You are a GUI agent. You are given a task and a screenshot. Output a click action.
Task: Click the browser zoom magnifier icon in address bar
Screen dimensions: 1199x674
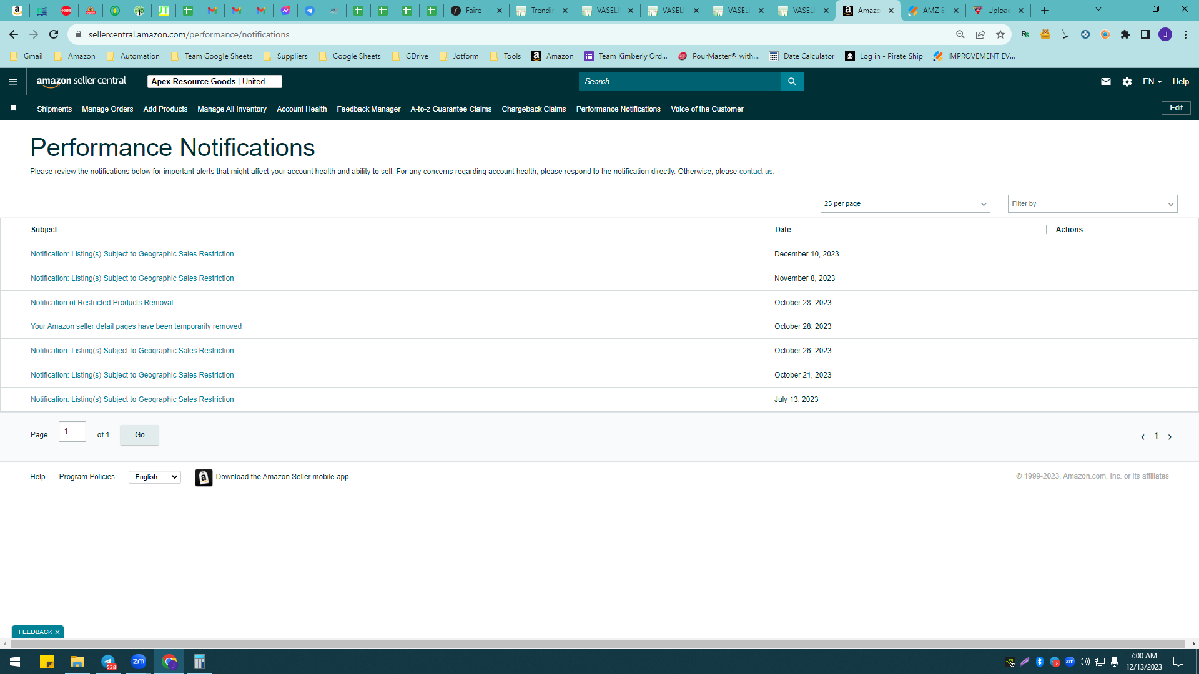960,34
